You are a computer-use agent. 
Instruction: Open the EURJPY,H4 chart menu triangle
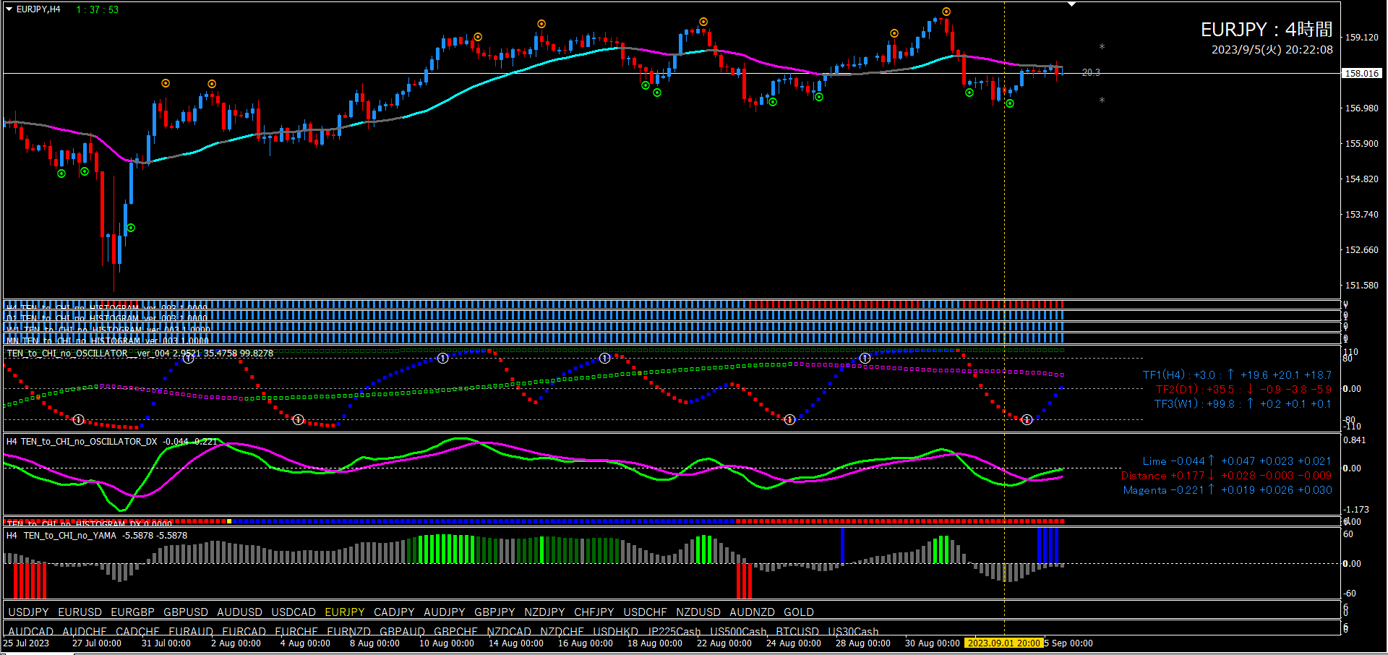point(9,9)
